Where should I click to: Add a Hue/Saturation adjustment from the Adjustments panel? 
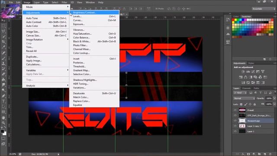[241, 77]
